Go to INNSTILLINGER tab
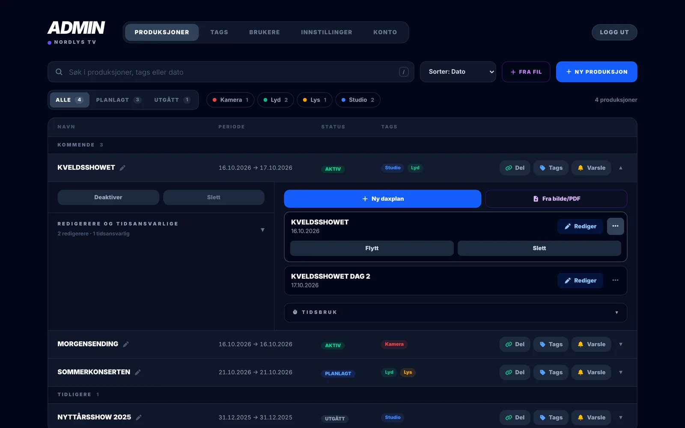Image resolution: width=685 pixels, height=428 pixels. pyautogui.click(x=327, y=32)
